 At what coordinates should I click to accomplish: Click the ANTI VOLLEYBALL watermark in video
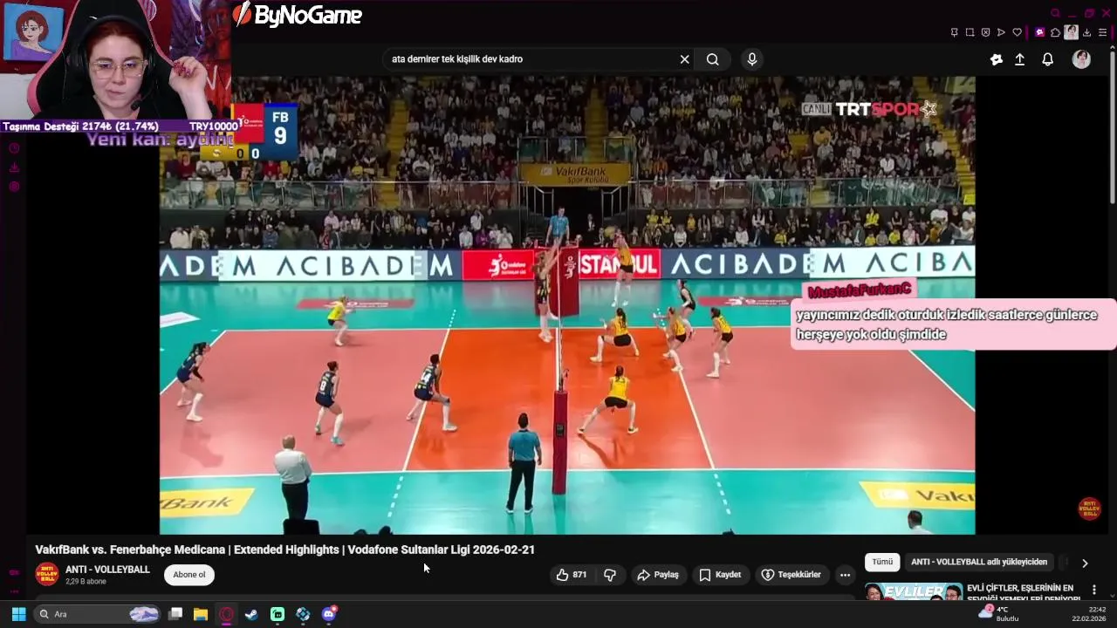pos(1089,509)
